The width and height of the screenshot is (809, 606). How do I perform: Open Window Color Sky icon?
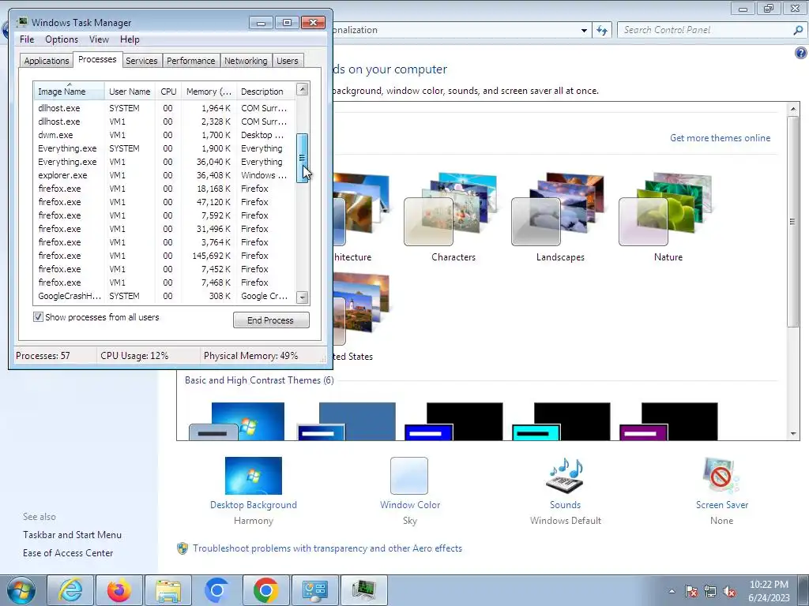click(x=409, y=476)
